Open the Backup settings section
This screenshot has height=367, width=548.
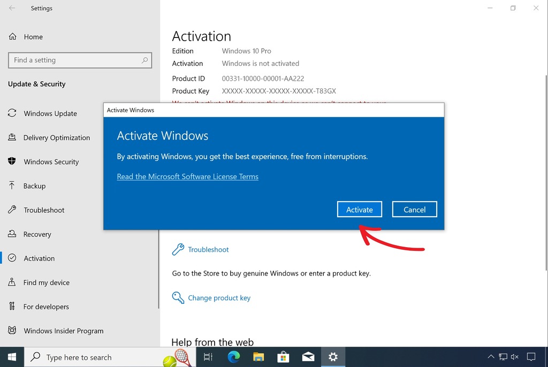35,186
